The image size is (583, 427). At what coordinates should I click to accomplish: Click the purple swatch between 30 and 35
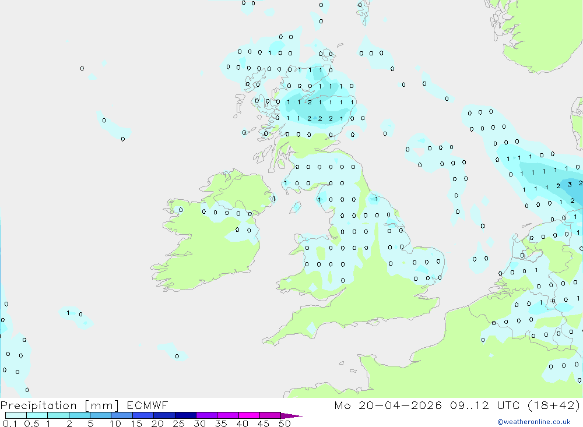point(207,415)
